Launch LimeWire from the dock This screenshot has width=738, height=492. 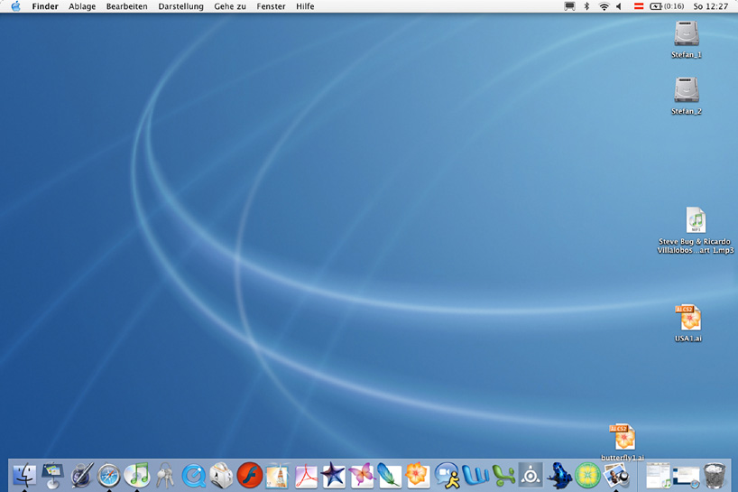point(587,474)
